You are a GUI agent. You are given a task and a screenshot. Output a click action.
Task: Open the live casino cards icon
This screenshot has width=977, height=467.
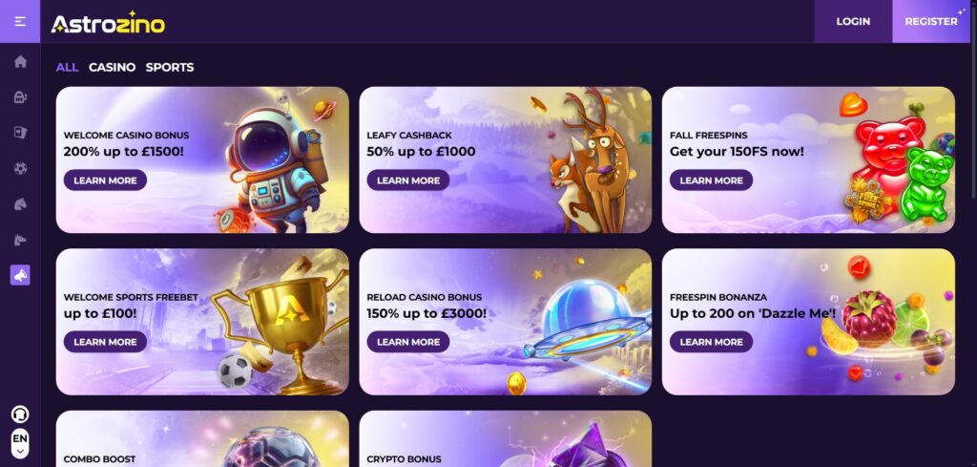coord(21,132)
